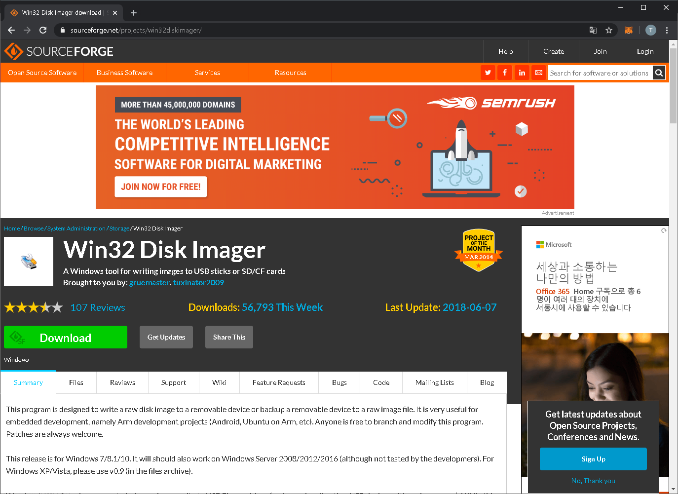The width and height of the screenshot is (678, 494).
Task: Bookmark this page with the star icon
Action: click(609, 30)
